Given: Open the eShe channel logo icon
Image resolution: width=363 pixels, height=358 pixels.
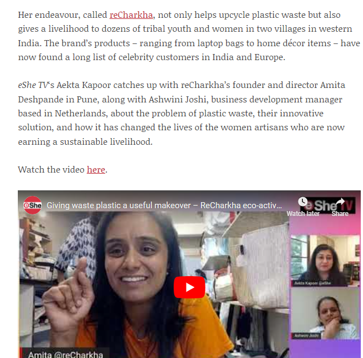Looking at the screenshot, I should click(x=32, y=205).
